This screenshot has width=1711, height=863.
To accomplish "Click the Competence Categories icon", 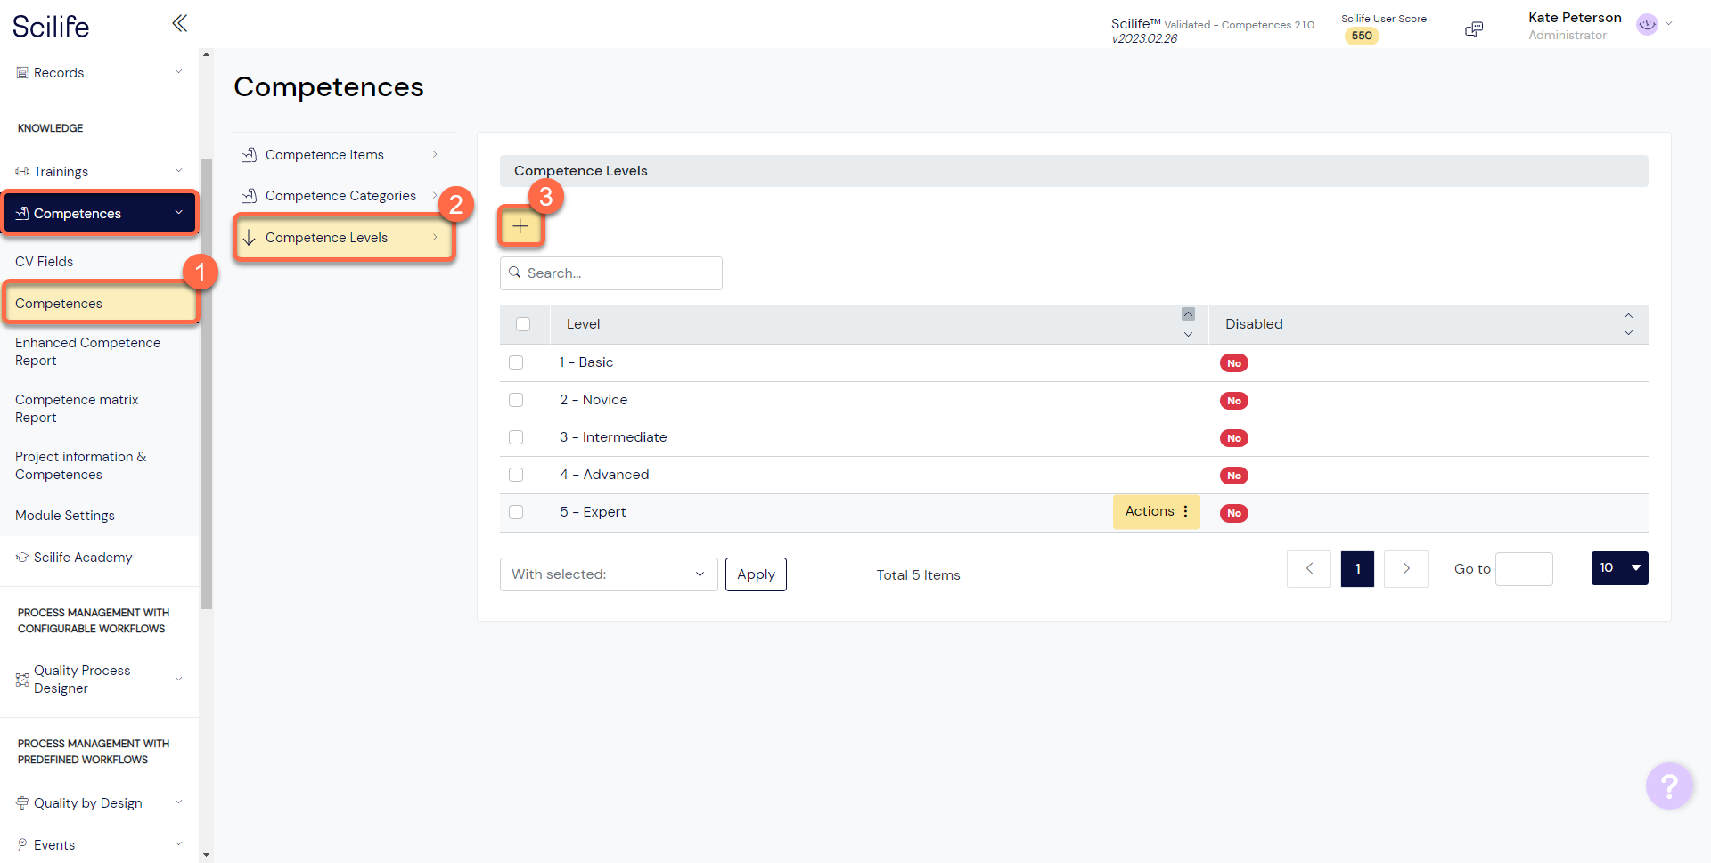I will pos(250,195).
